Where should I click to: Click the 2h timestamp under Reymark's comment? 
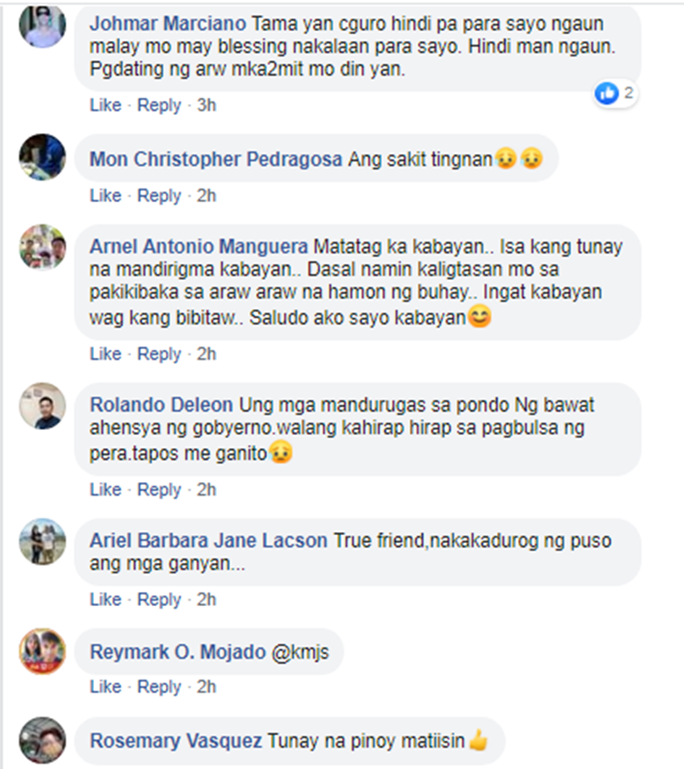point(206,687)
